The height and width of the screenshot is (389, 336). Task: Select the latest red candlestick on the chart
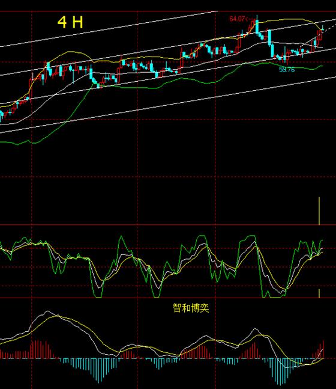[320, 35]
